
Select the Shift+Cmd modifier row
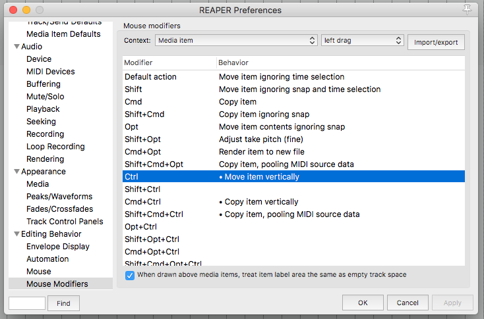pyautogui.click(x=293, y=114)
